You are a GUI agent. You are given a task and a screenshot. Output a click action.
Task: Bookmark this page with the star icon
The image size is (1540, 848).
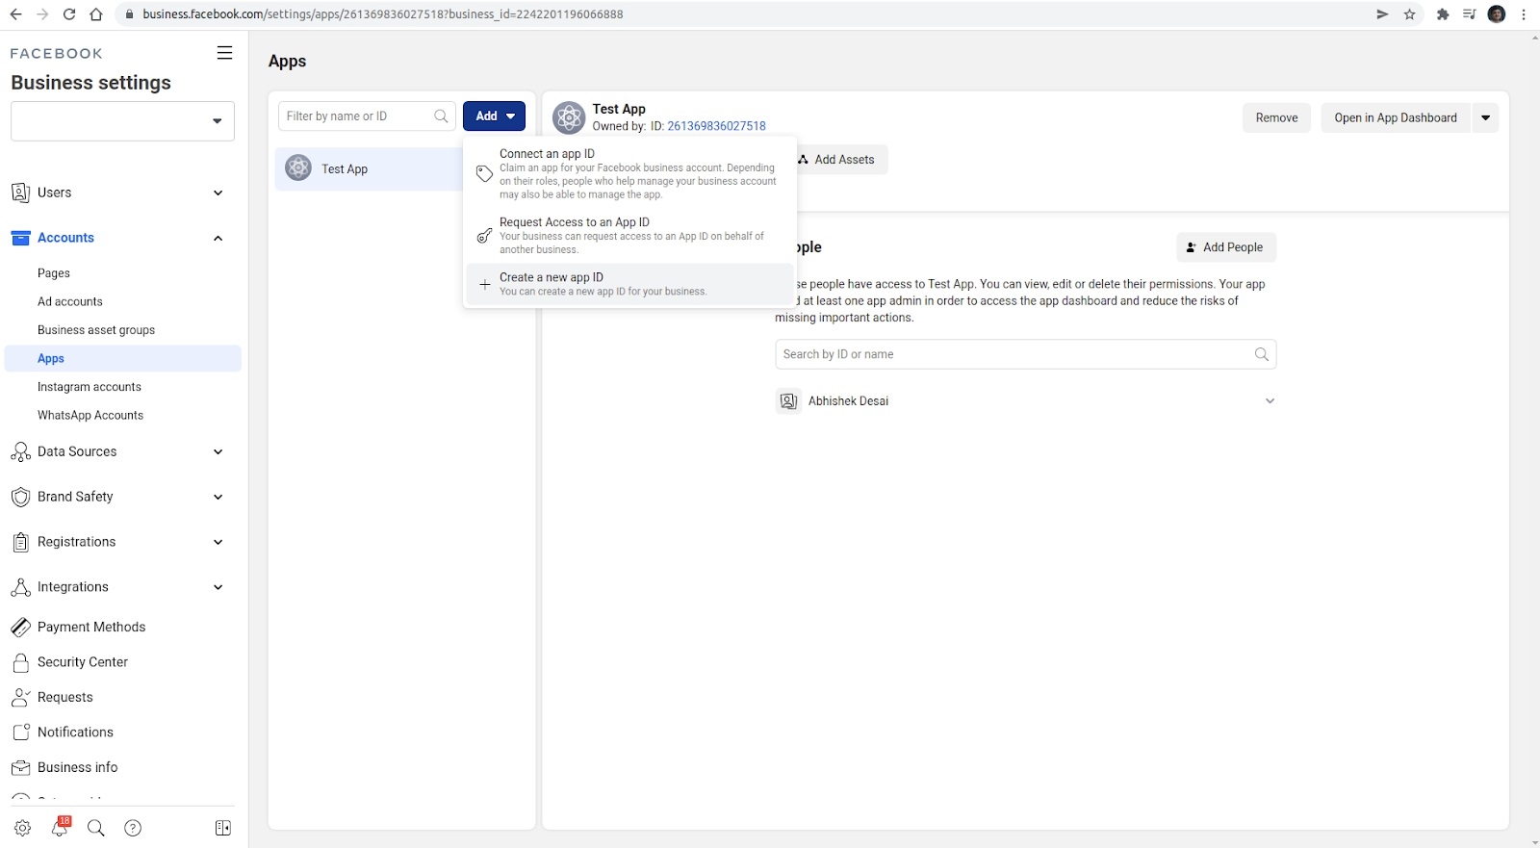click(1410, 14)
